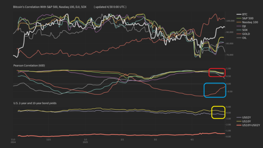Click the 90,000 price axis label

[230, 32]
